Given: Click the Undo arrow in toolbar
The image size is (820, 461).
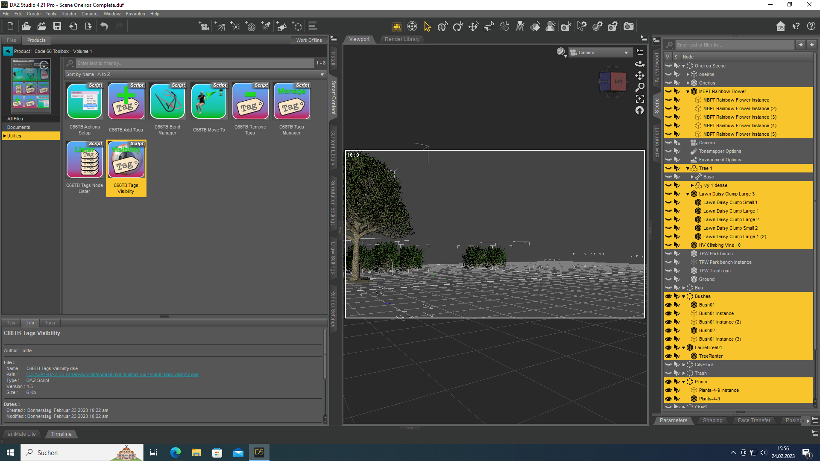Looking at the screenshot, I should tap(104, 26).
